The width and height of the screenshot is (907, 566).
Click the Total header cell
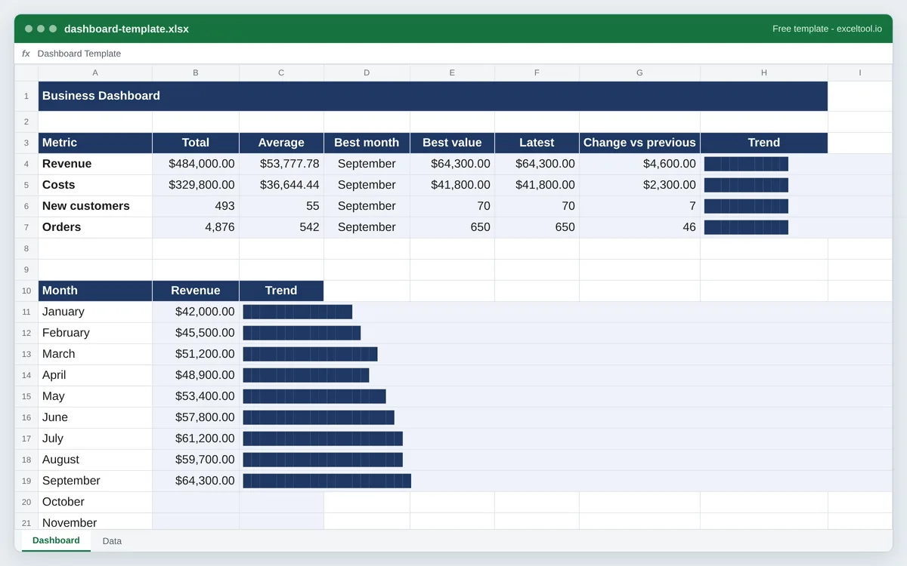tap(196, 143)
